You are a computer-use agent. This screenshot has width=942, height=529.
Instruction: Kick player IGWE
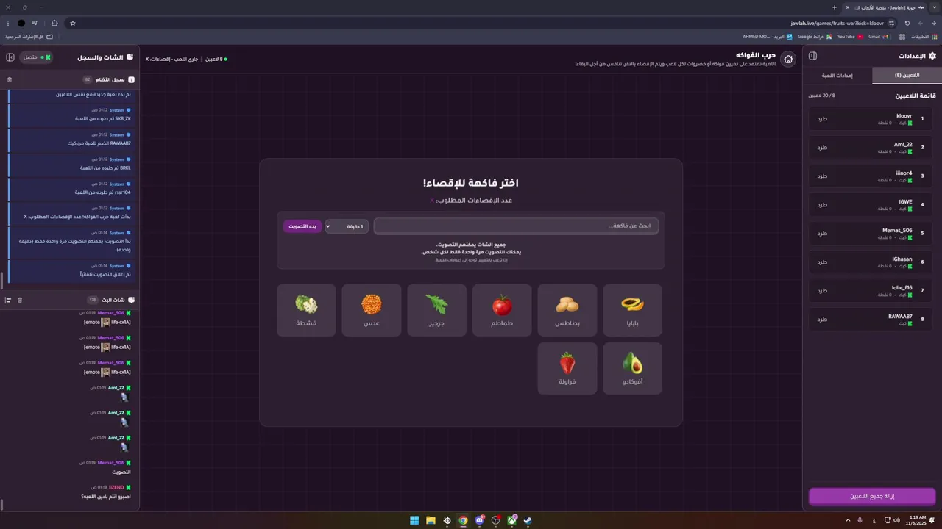tap(822, 204)
